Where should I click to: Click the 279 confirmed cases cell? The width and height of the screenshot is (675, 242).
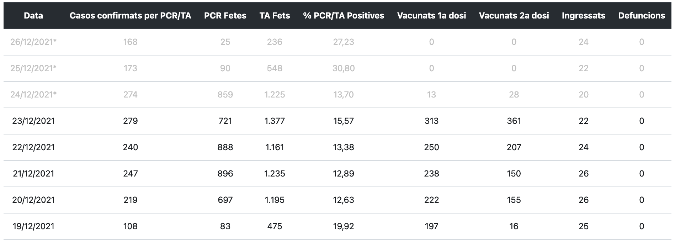(131, 121)
